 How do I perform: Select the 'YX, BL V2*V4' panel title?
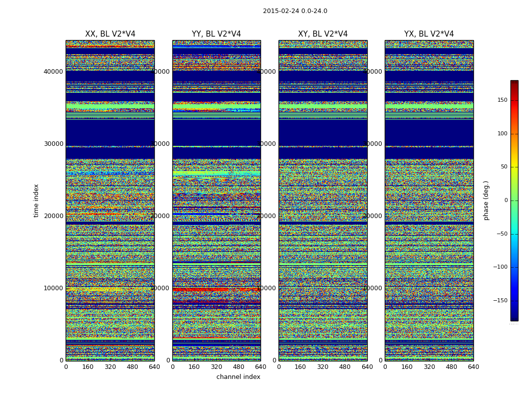[429, 34]
